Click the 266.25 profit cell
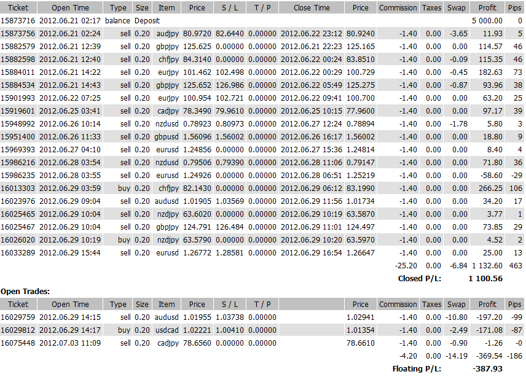This screenshot has height=377, width=526. point(490,189)
